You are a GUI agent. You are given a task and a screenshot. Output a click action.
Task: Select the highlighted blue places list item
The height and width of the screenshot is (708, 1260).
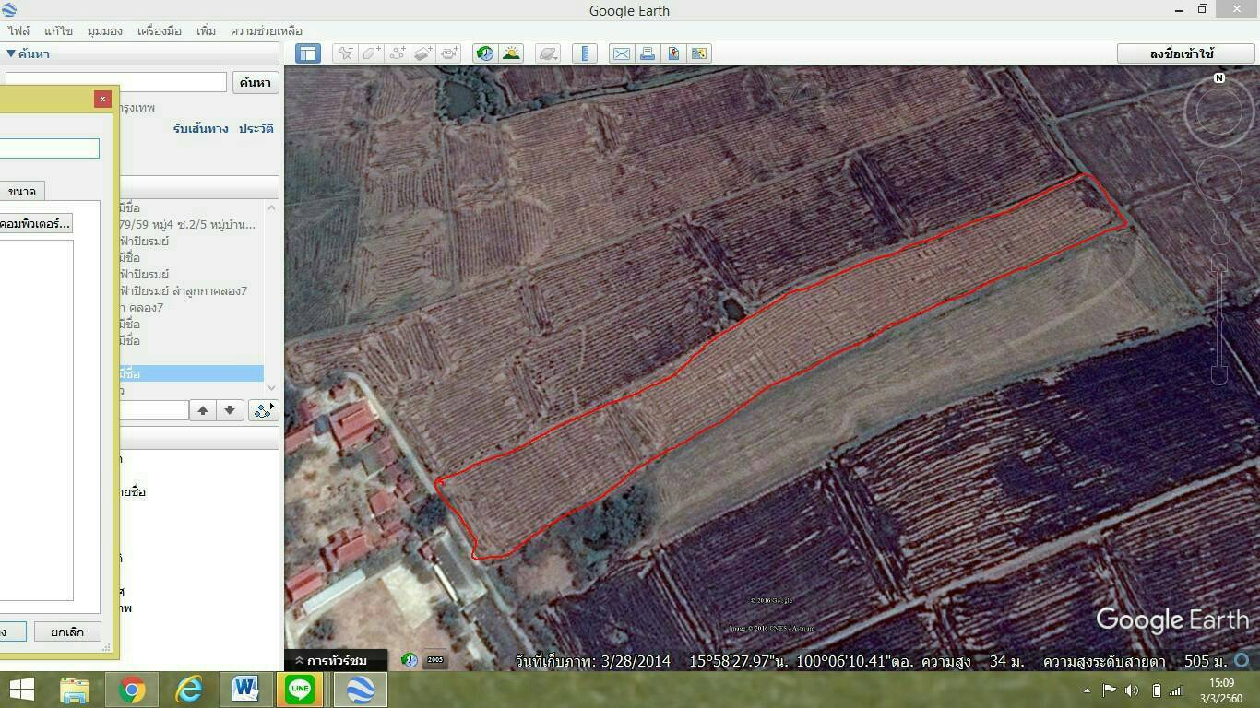click(191, 373)
